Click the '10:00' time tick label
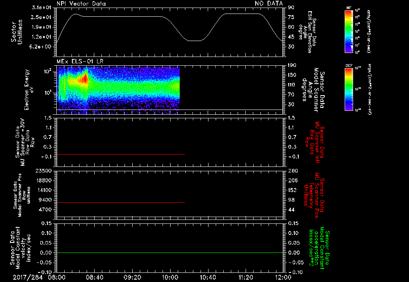 coord(170,277)
